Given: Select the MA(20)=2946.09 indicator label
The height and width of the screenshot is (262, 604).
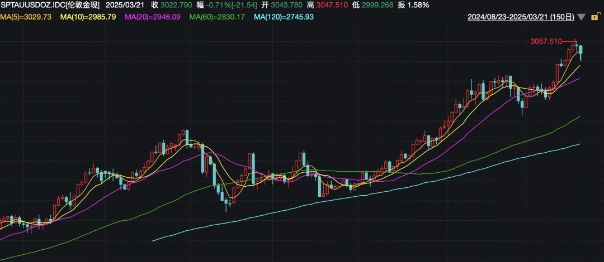Looking at the screenshot, I should click(x=153, y=17).
